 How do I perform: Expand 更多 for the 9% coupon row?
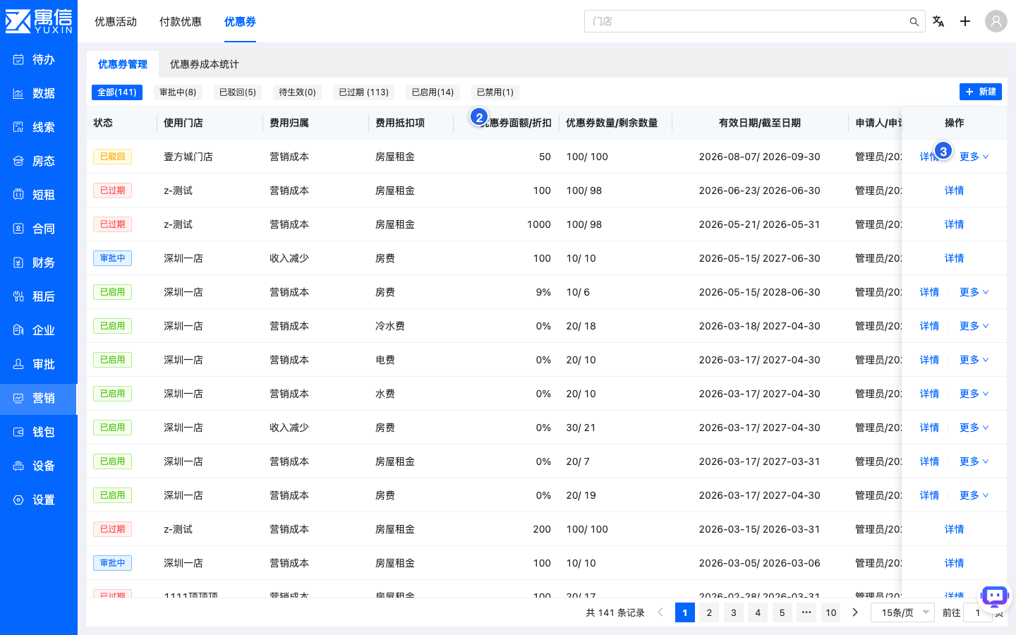click(x=974, y=292)
